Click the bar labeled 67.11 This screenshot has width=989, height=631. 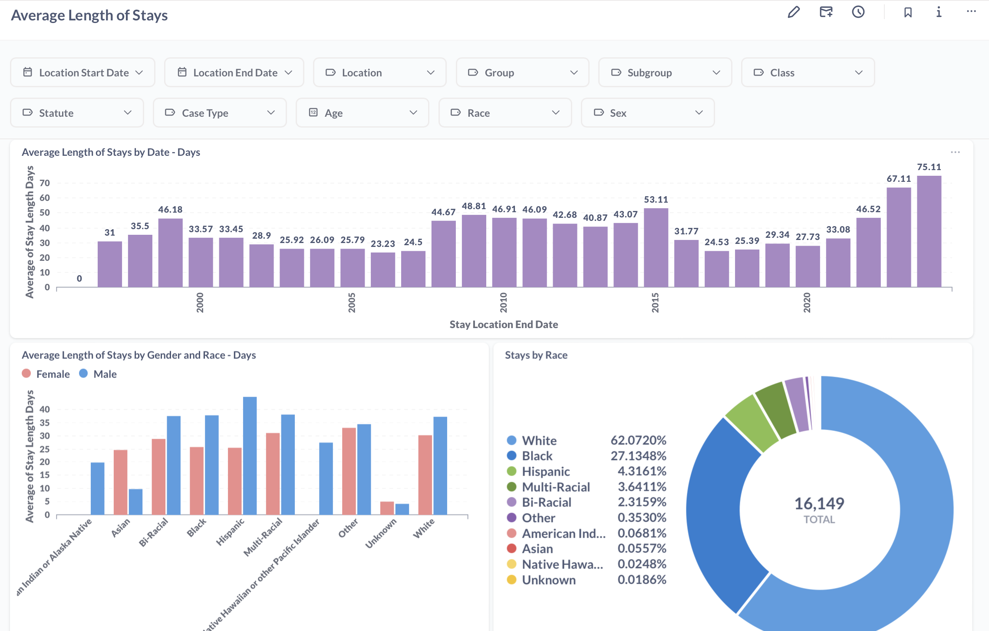[x=898, y=237]
